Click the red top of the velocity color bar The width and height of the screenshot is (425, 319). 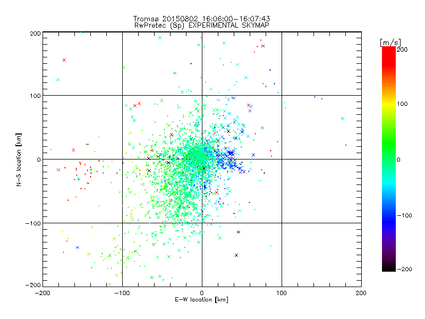(x=389, y=50)
